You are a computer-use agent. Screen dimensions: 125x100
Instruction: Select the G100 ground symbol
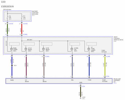tap(80, 98)
